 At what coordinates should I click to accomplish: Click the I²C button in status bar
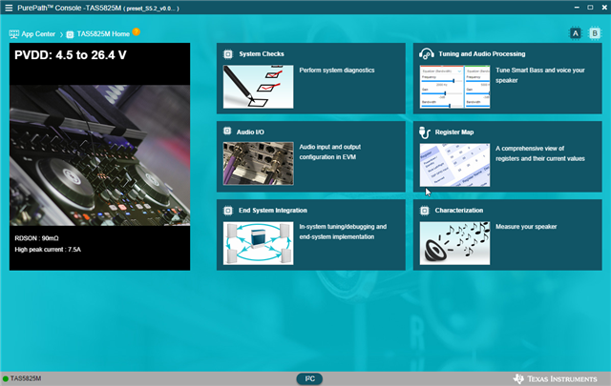tap(309, 378)
